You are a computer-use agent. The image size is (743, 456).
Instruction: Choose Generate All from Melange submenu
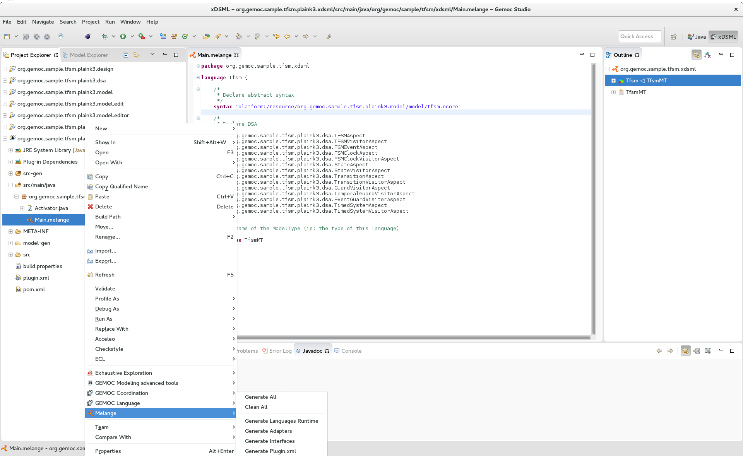click(x=260, y=397)
